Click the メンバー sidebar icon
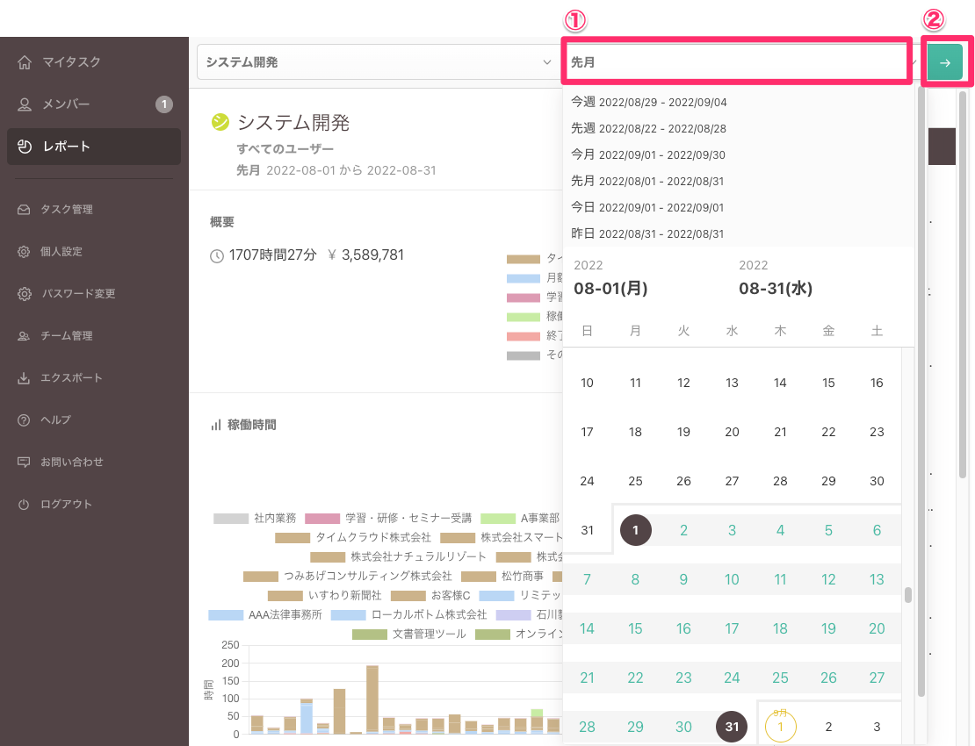 [25, 104]
